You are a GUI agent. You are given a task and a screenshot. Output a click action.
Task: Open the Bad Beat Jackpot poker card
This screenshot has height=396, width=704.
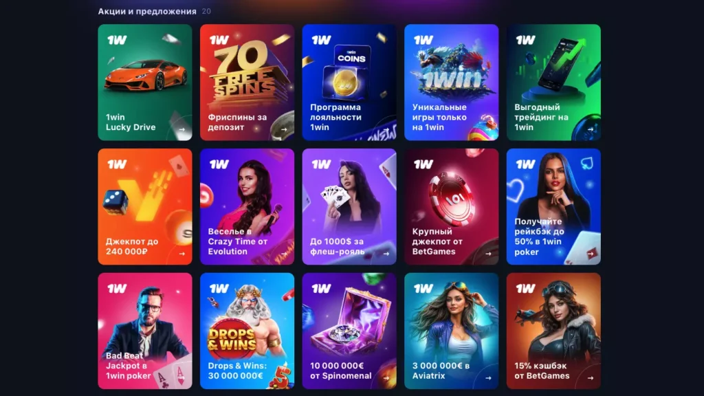click(145, 331)
